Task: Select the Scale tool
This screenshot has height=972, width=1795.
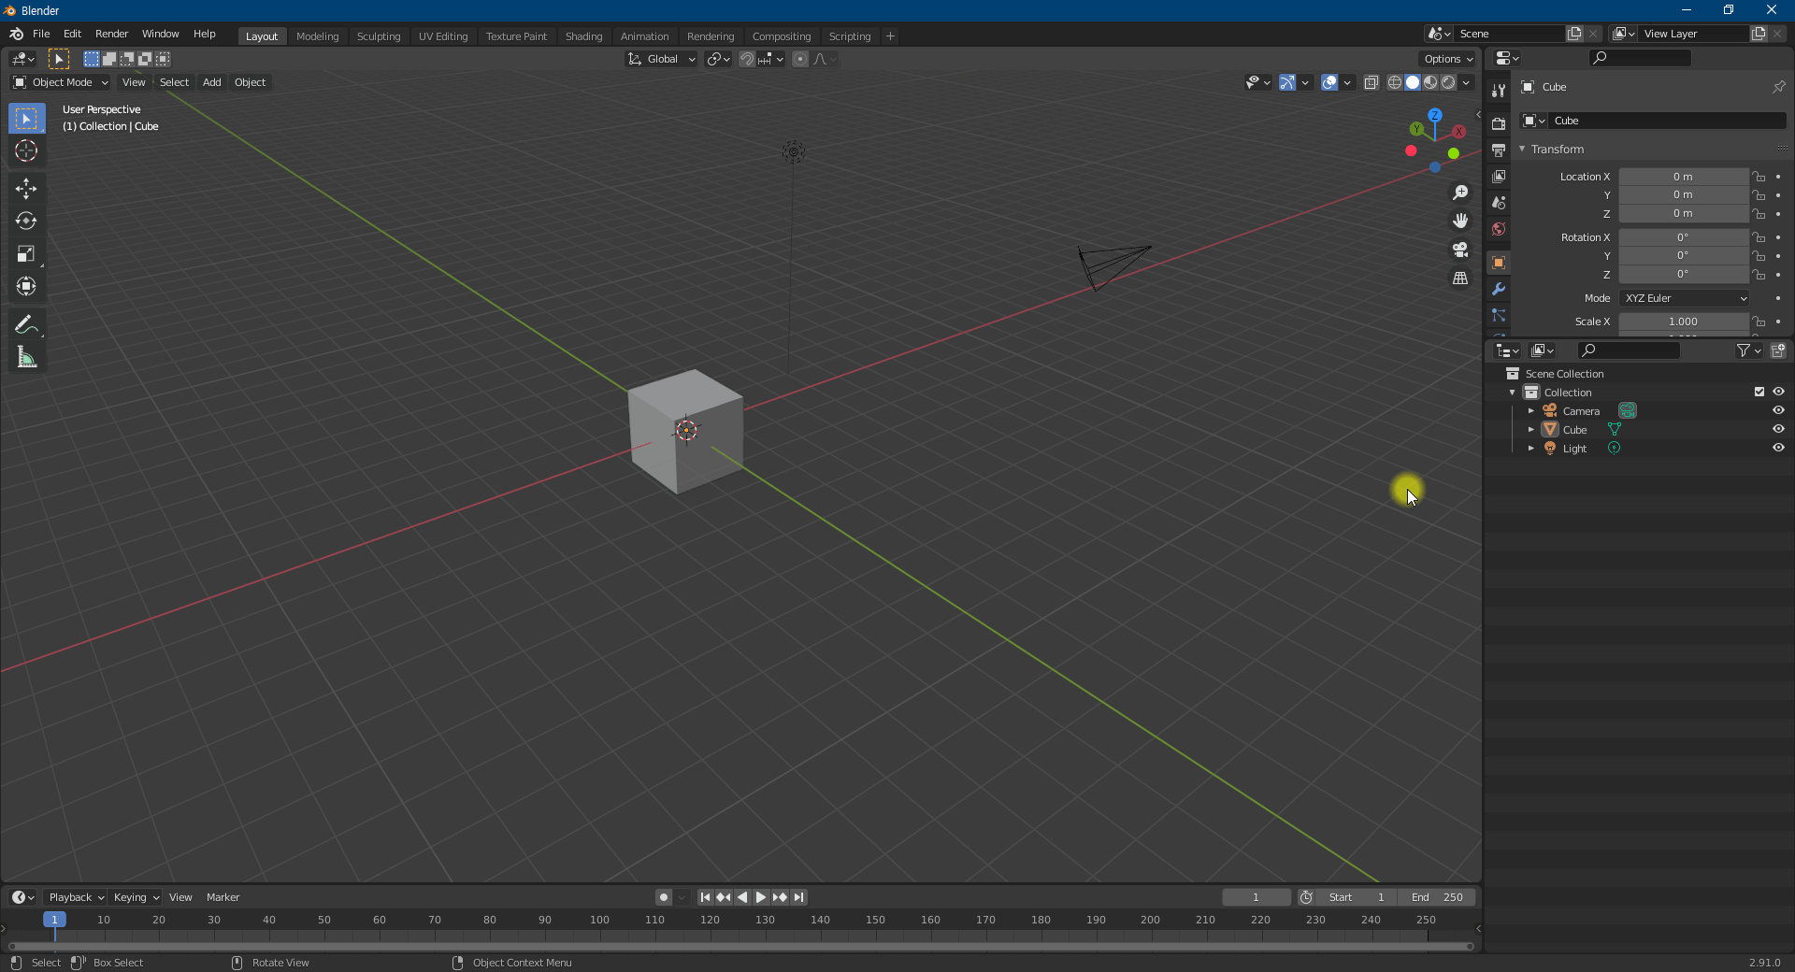Action: pos(26,254)
